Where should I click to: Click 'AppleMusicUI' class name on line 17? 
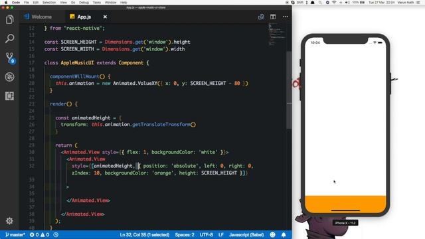click(x=77, y=62)
